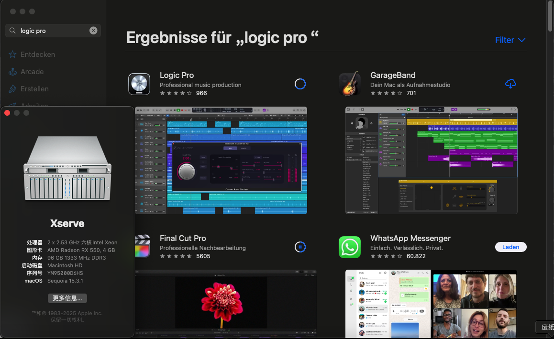Expand the Filter dropdown

click(x=510, y=40)
